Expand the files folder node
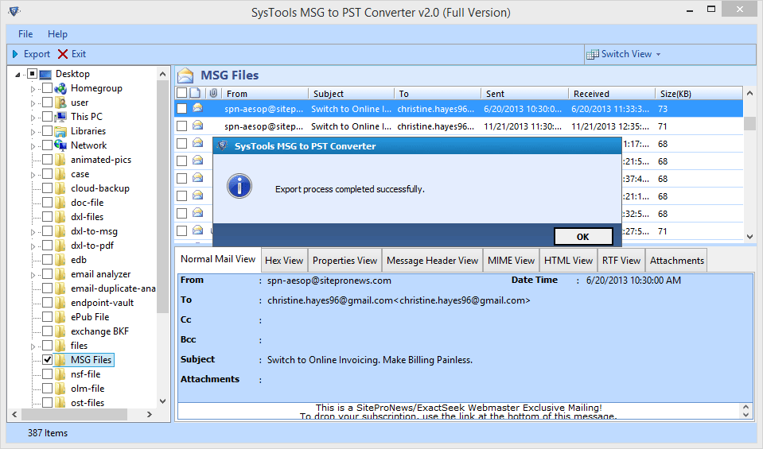This screenshot has width=763, height=449. [x=33, y=346]
